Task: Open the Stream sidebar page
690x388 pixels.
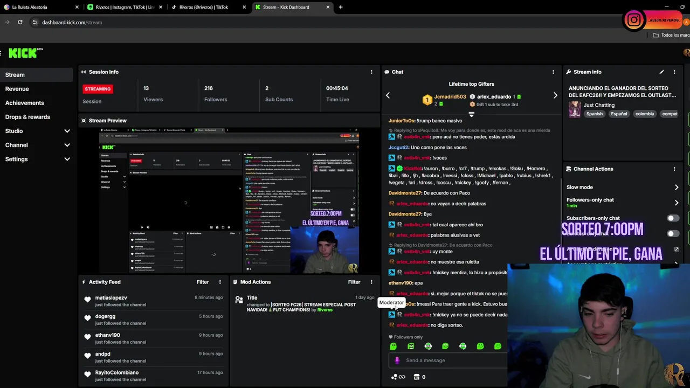Action: click(37, 75)
